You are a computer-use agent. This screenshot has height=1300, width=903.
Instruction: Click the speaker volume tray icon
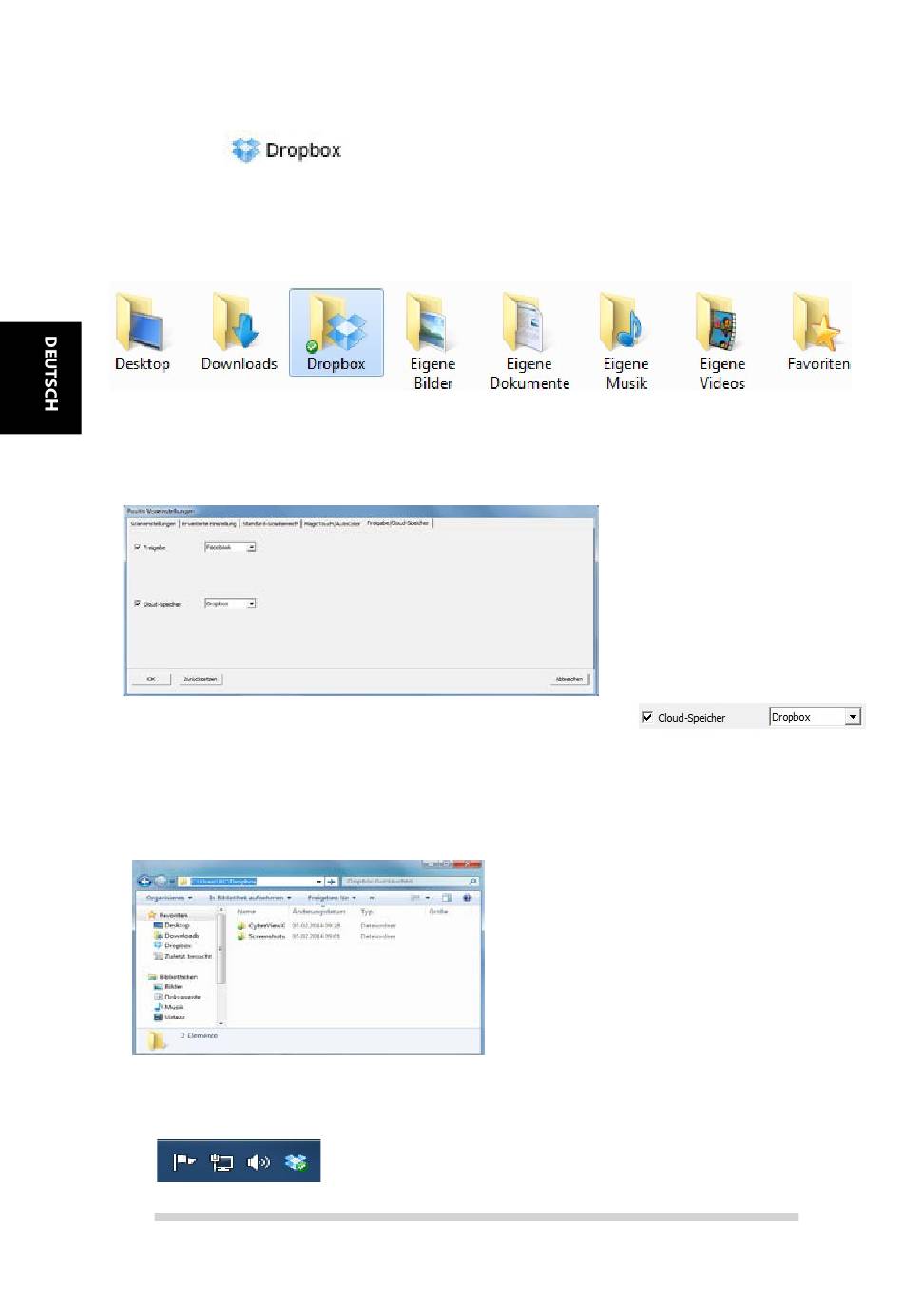tap(259, 1162)
